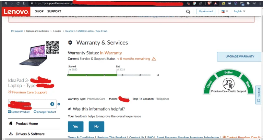
Task: Click the padlock site-security icon
Action: coord(32,3)
